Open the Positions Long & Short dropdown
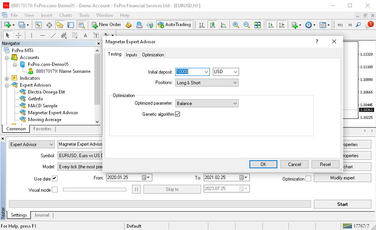Viewport: 376px width, 230px height. coord(207,83)
